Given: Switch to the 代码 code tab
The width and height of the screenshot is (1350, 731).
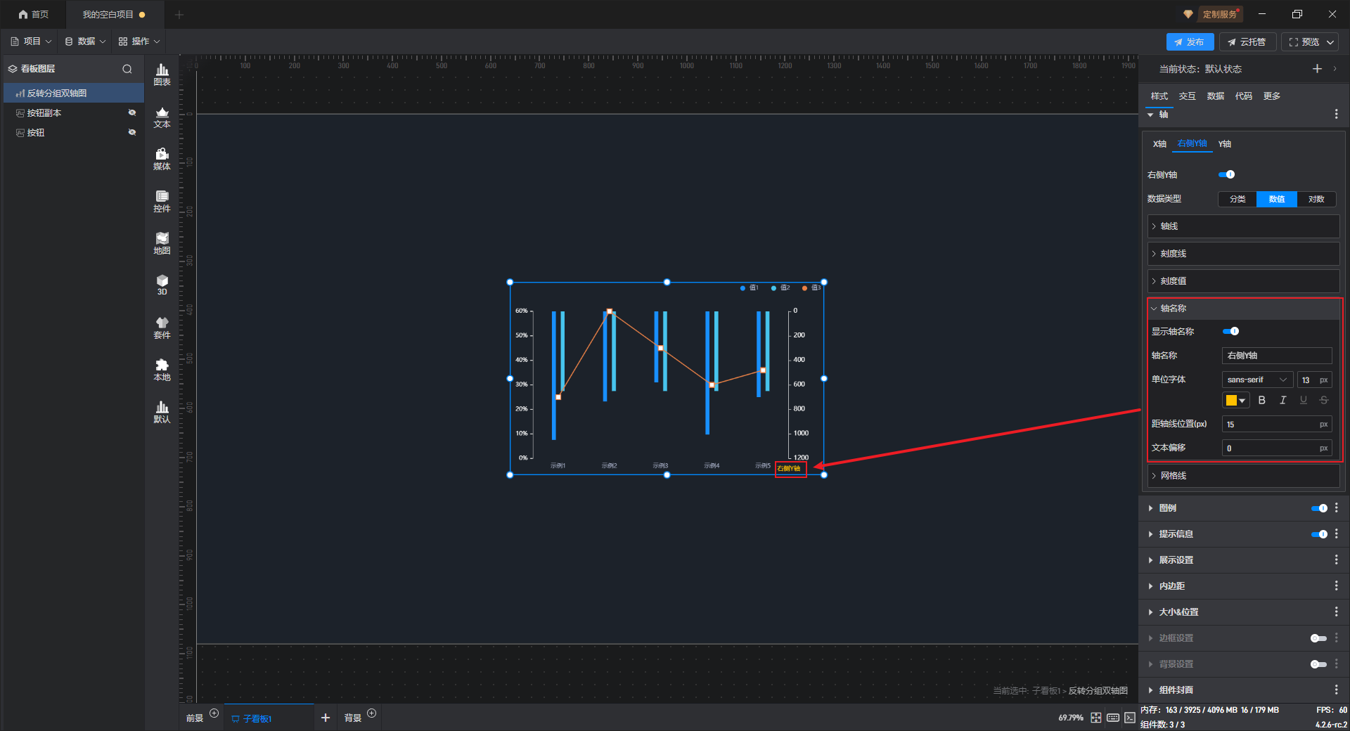Looking at the screenshot, I should (1244, 96).
